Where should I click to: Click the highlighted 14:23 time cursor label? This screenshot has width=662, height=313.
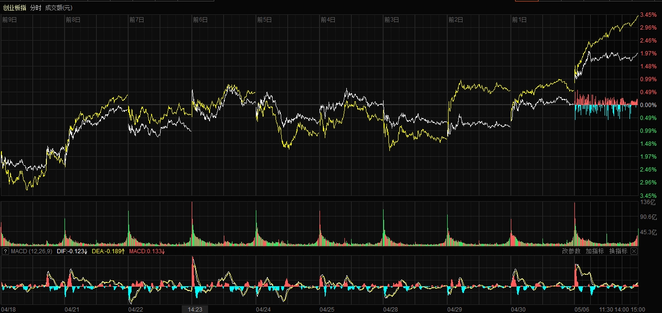point(196,309)
